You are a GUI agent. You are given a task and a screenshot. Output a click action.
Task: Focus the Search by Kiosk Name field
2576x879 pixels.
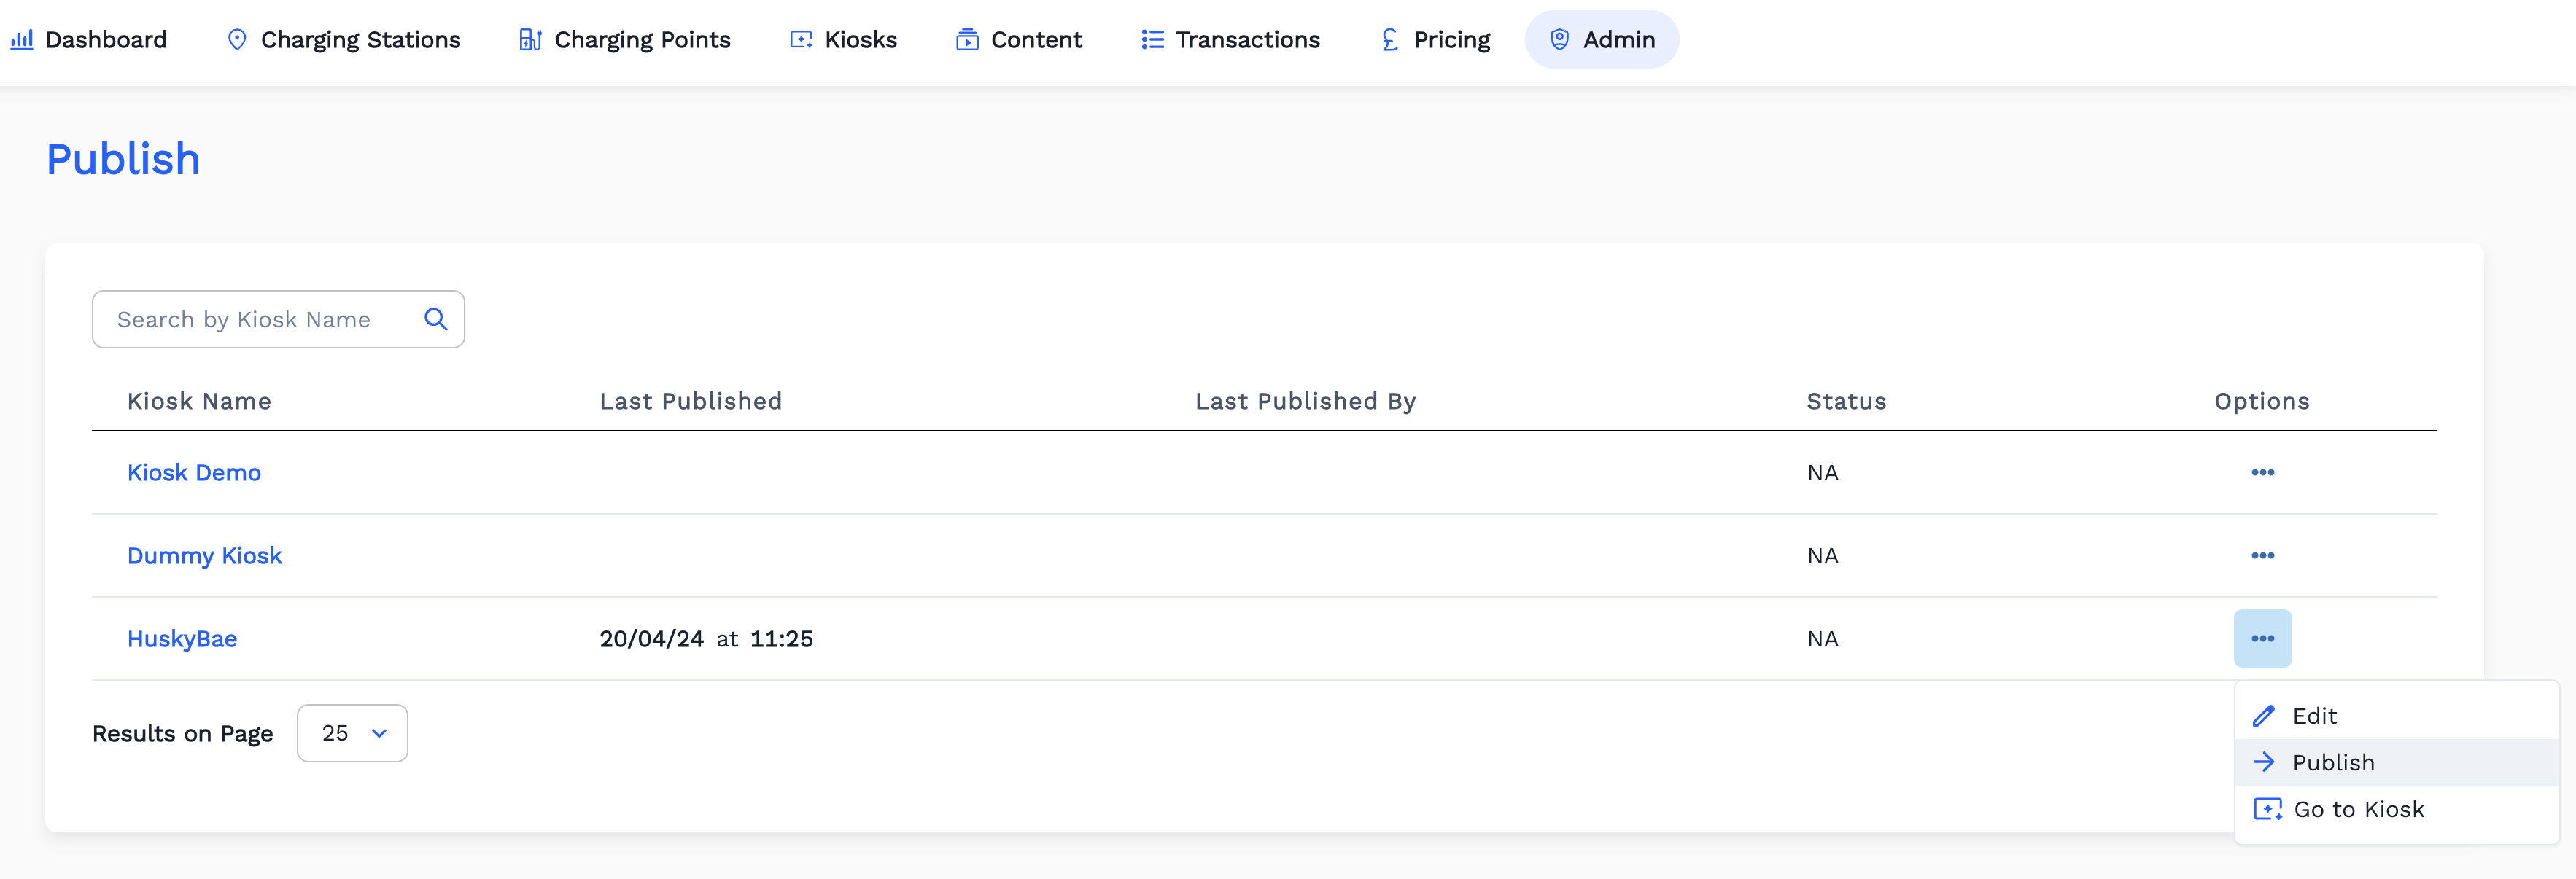(x=260, y=320)
